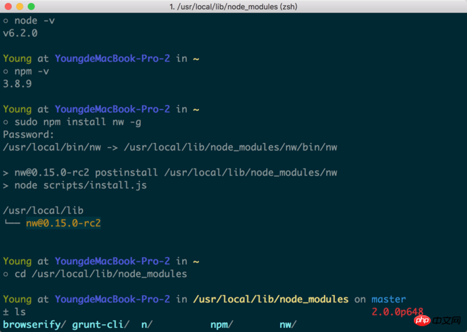Click the 'browserify/' directory entry
The height and width of the screenshot is (332, 467).
pyautogui.click(x=34, y=324)
